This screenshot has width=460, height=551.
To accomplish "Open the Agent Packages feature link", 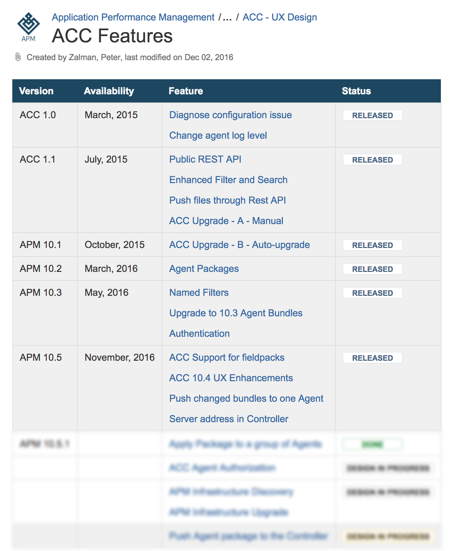I will pos(204,269).
